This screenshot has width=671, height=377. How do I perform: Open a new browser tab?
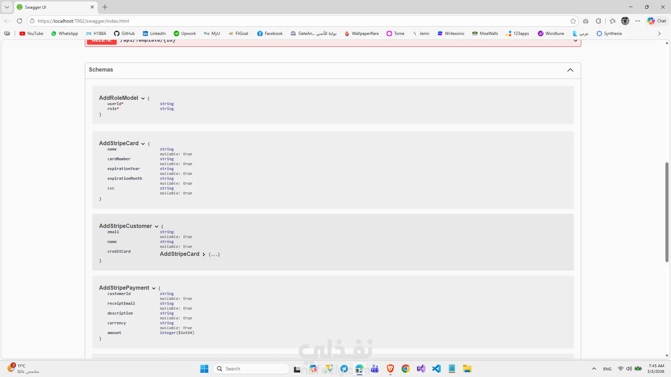click(x=105, y=7)
